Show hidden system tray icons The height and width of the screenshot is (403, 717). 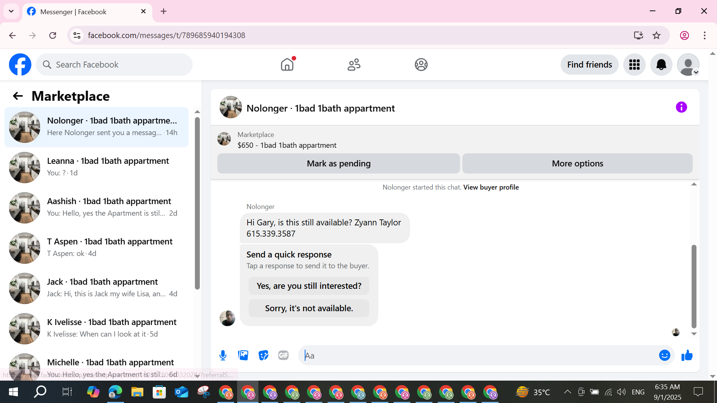tap(567, 392)
